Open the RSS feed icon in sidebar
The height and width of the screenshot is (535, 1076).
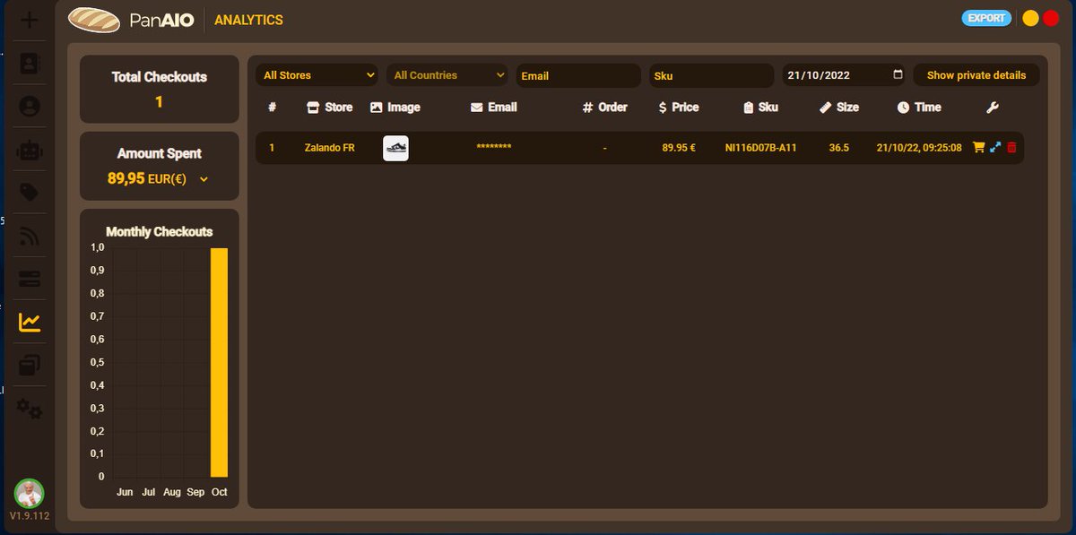pyautogui.click(x=30, y=236)
